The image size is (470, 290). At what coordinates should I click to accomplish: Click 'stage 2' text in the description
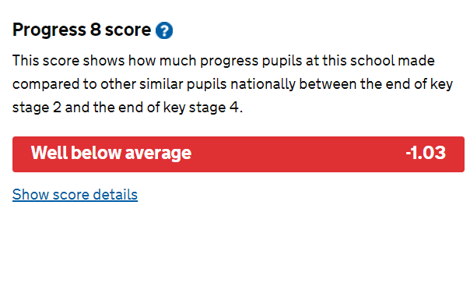37,108
